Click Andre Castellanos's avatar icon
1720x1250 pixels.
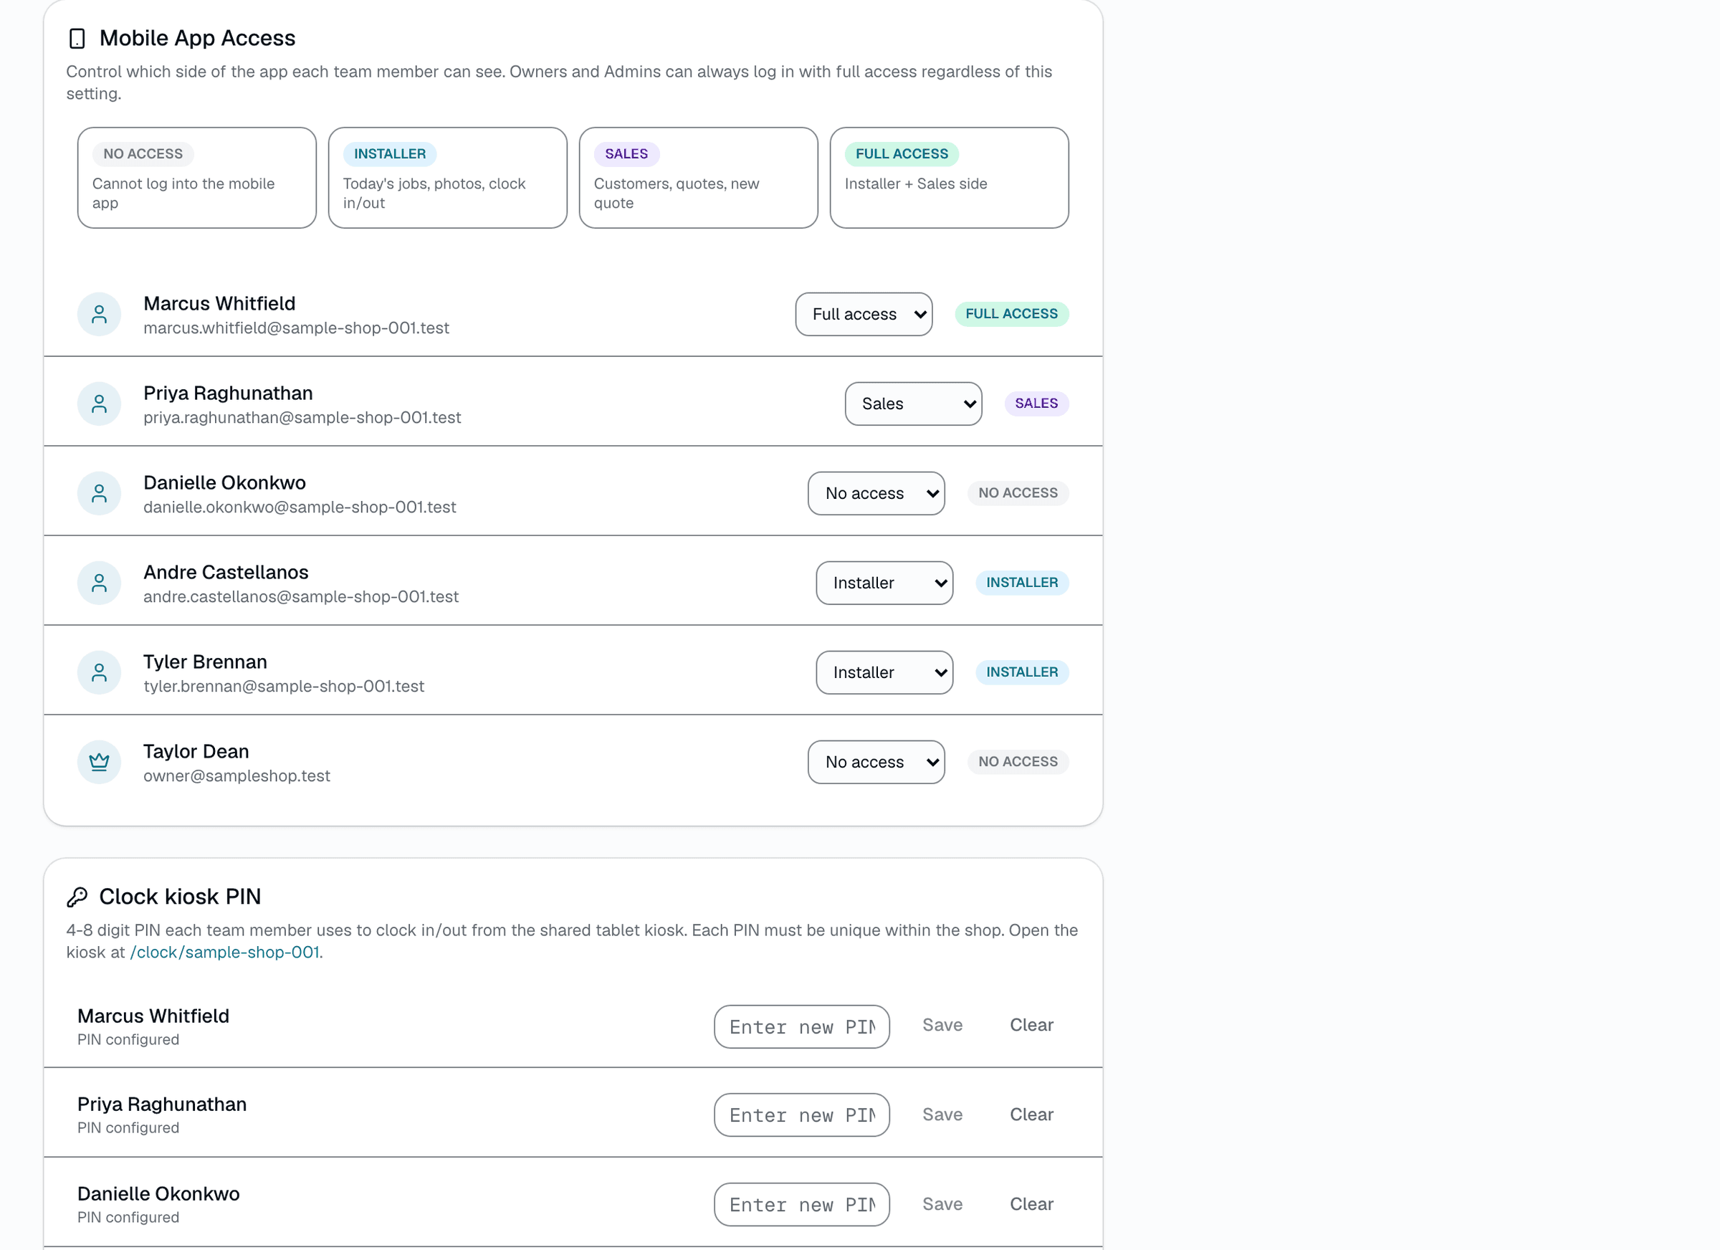click(100, 583)
